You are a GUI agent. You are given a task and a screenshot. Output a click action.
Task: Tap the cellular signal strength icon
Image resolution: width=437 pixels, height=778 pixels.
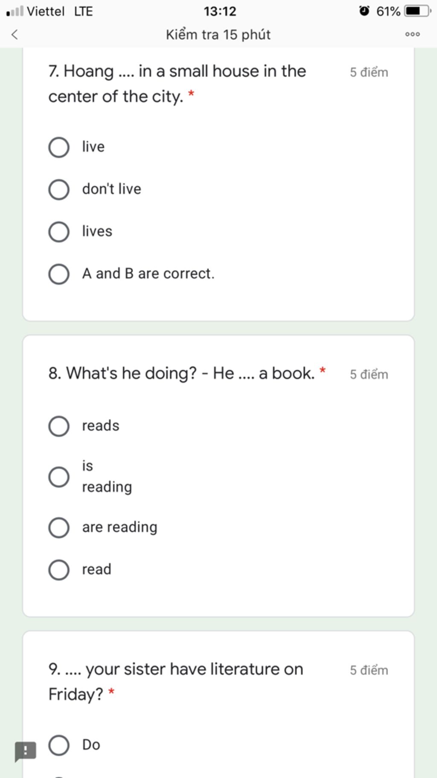point(15,11)
